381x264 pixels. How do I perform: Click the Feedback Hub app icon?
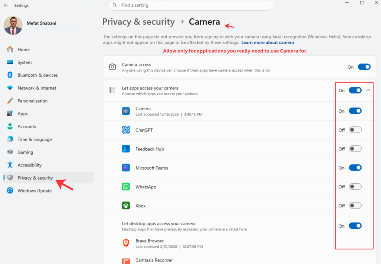pos(126,149)
